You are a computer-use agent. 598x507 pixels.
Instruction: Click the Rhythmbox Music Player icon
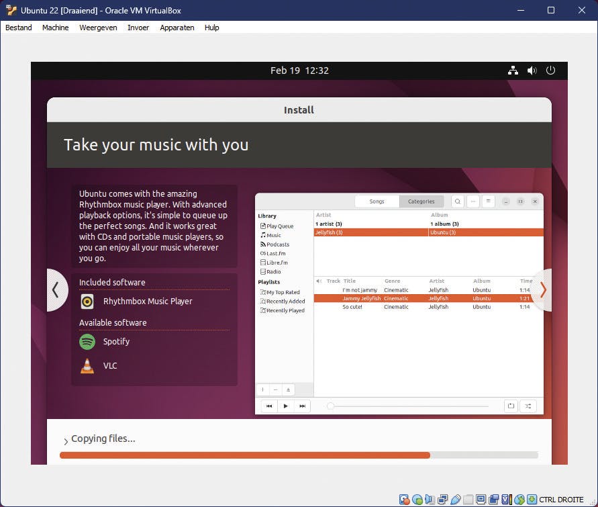pyautogui.click(x=87, y=302)
